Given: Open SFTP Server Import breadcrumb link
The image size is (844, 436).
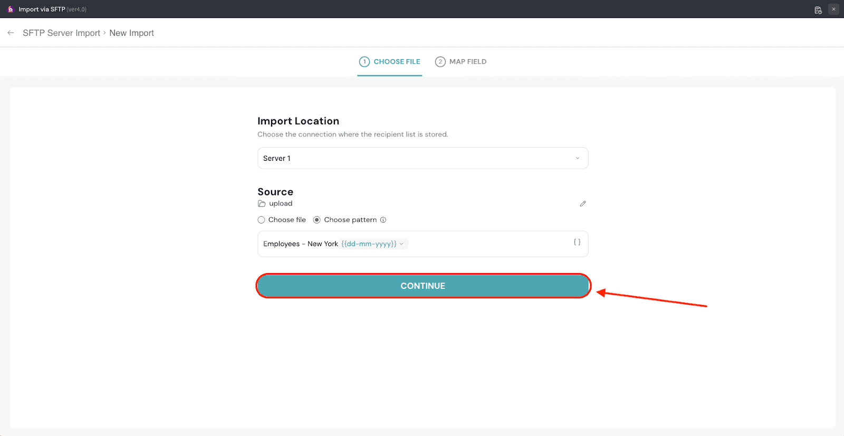Looking at the screenshot, I should click(61, 33).
